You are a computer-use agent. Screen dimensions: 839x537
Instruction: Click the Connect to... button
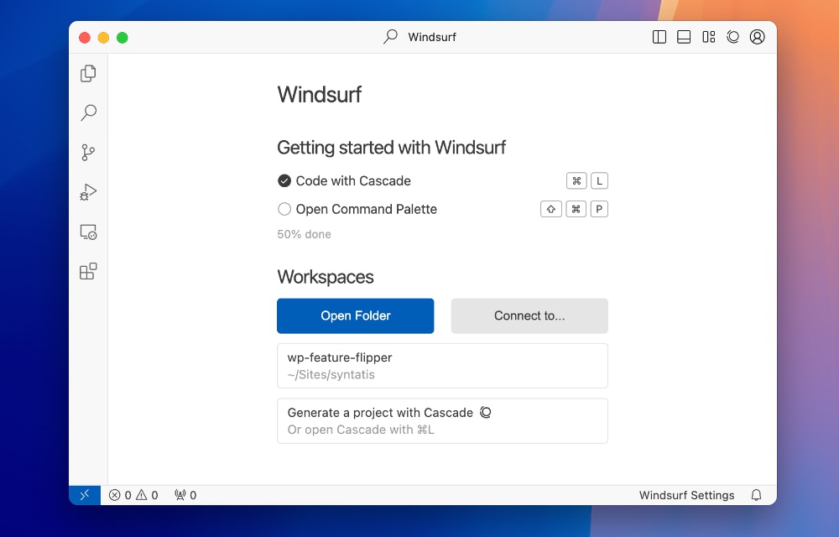[529, 315]
